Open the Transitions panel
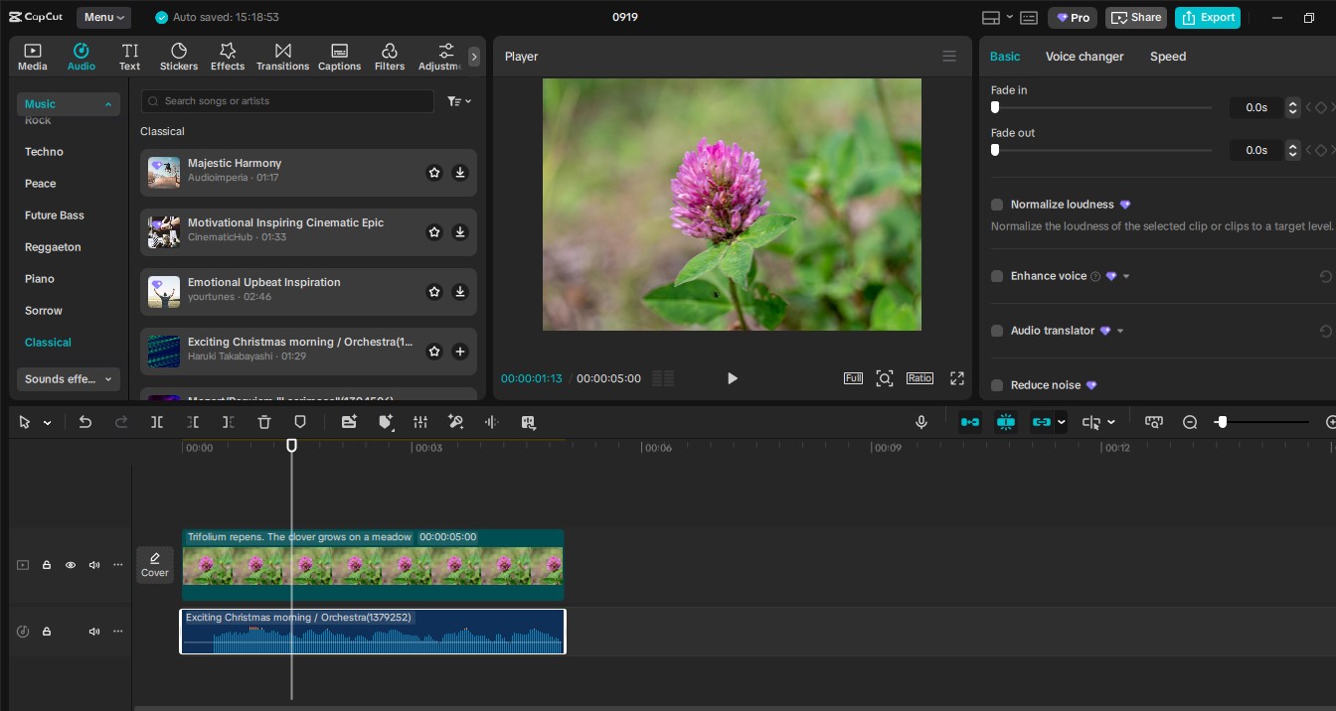This screenshot has height=711, width=1336. pyautogui.click(x=282, y=56)
